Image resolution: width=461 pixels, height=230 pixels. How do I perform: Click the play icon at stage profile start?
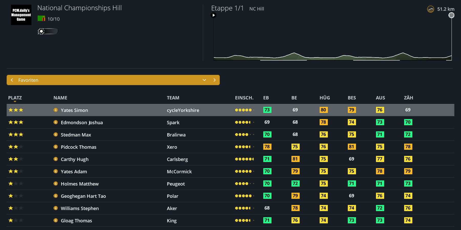pos(213,15)
